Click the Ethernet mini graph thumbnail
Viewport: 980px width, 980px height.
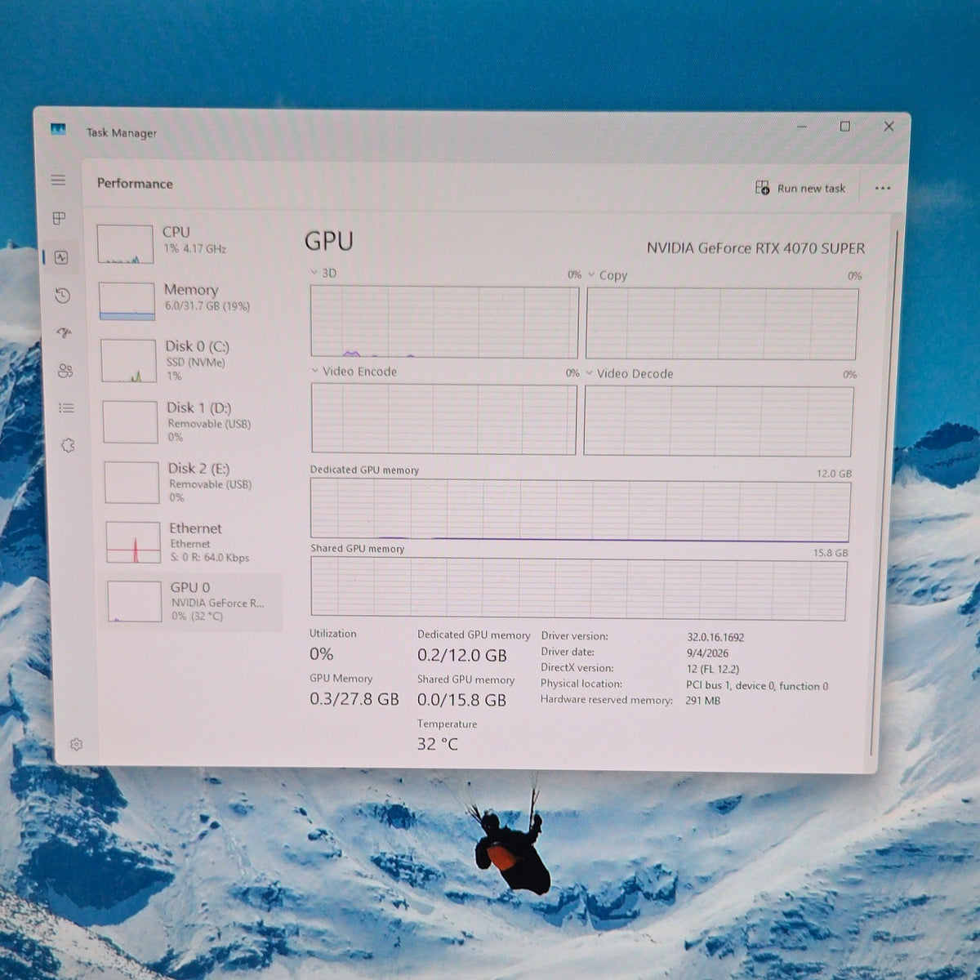[x=133, y=543]
